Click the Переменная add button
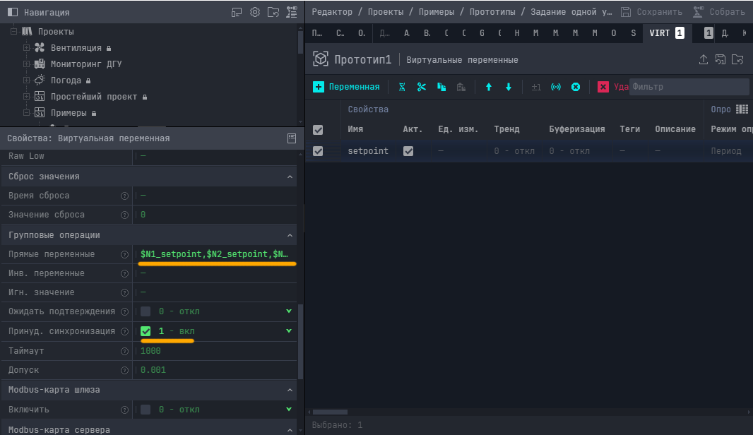The width and height of the screenshot is (753, 435). 346,87
